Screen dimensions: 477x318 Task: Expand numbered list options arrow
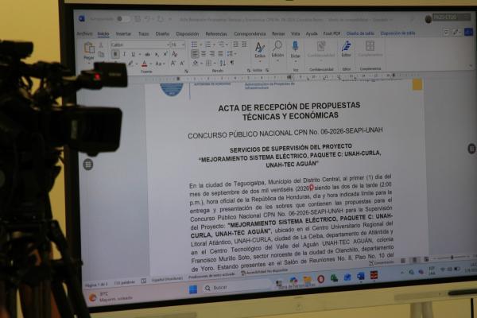214,45
